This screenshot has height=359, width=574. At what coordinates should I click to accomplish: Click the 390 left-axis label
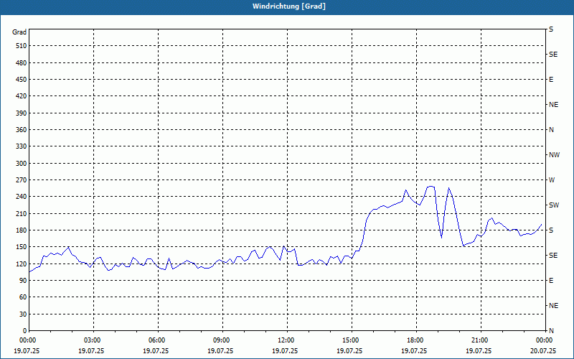click(22, 113)
